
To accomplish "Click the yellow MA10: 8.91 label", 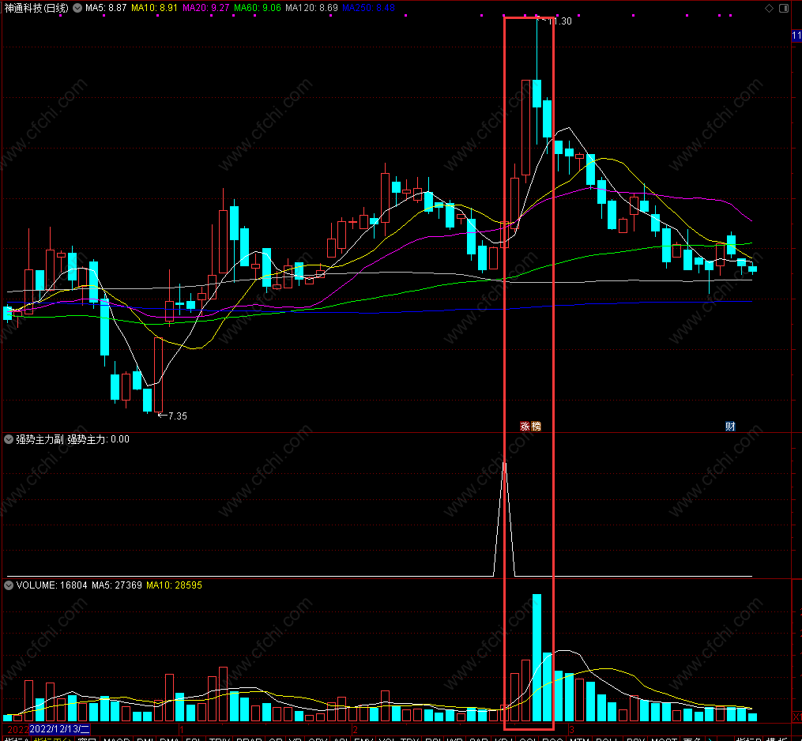I will [x=154, y=8].
